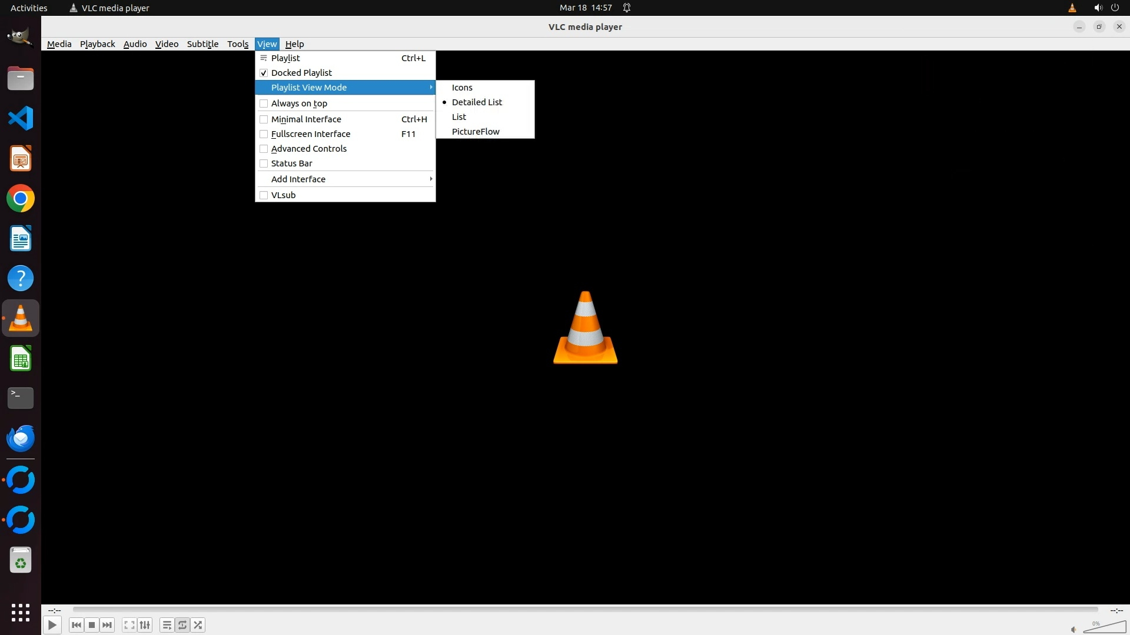
Task: Toggle the playlist button in toolbar
Action: pos(167,625)
